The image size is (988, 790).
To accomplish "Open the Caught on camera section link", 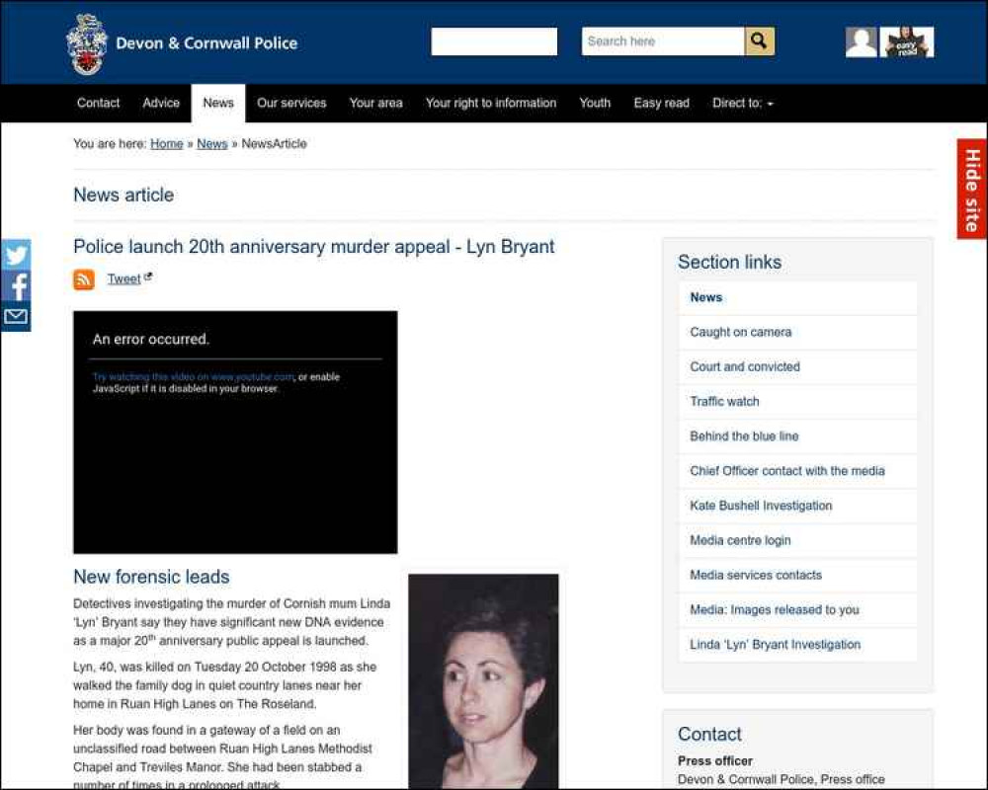I will pos(797,332).
